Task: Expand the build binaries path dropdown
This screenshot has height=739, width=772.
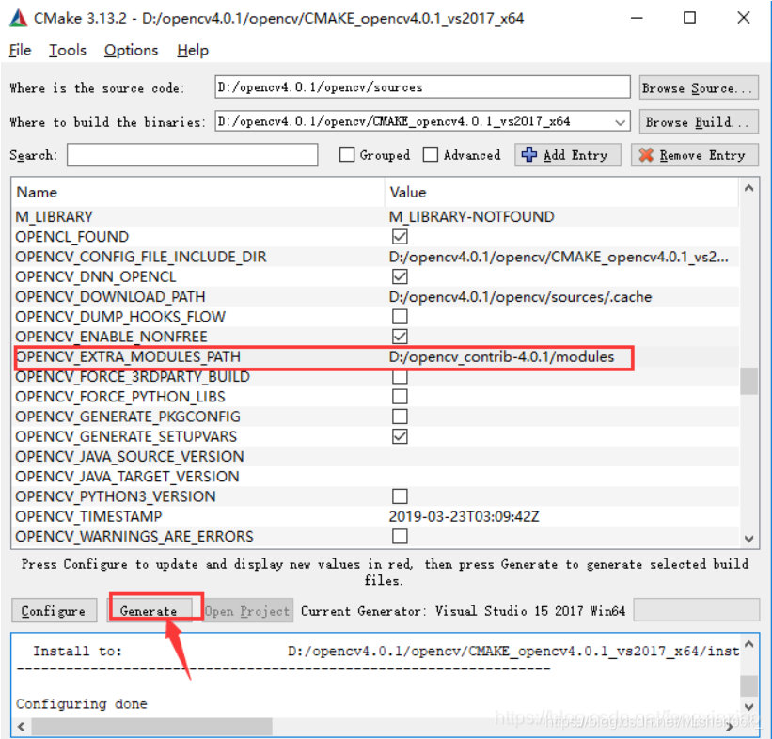Action: [x=621, y=121]
